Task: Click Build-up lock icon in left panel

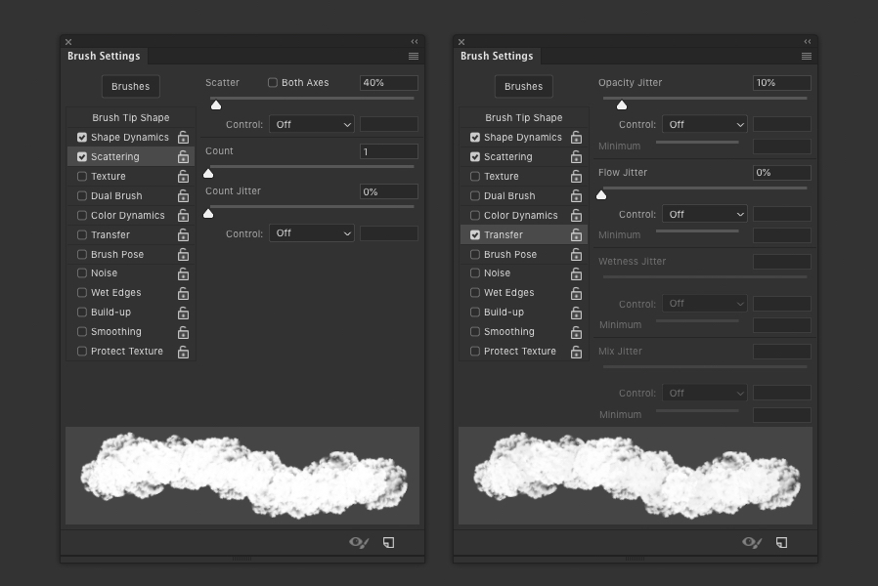Action: 183,313
